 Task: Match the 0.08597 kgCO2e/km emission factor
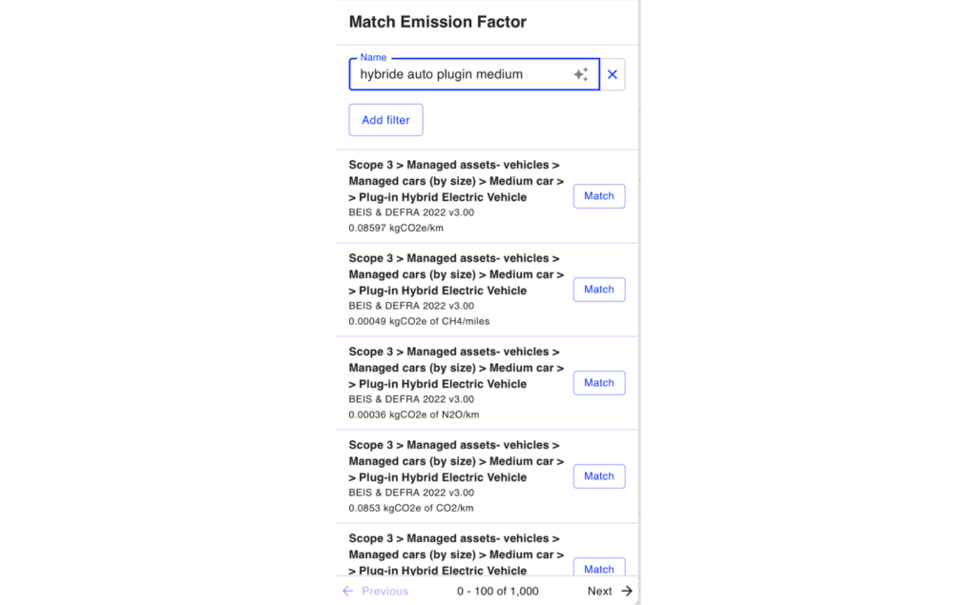click(599, 196)
